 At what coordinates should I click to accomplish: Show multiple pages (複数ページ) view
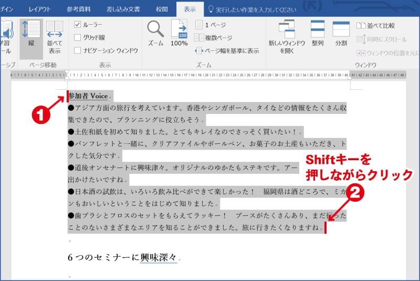[213, 38]
